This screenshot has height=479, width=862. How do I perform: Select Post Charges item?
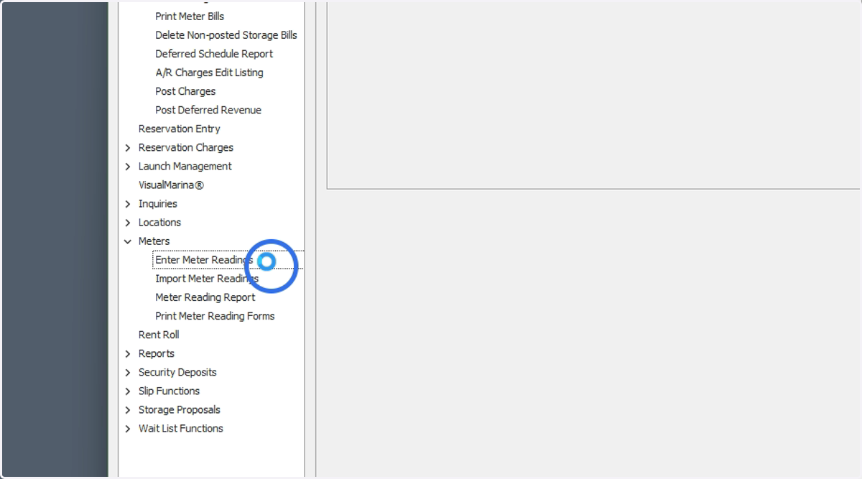click(185, 90)
